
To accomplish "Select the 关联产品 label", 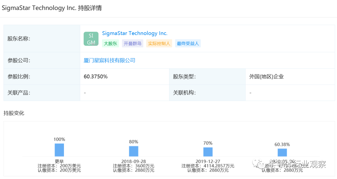I will click(x=19, y=92).
